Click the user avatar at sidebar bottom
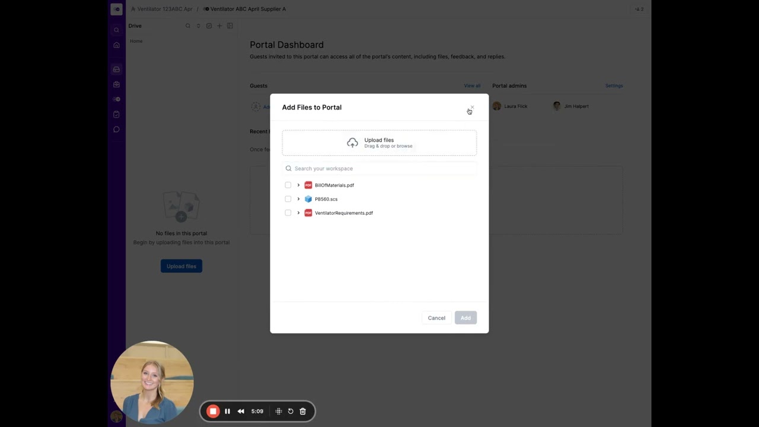The width and height of the screenshot is (759, 427). (116, 416)
